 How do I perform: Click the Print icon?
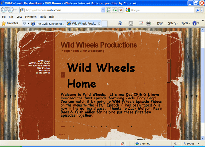click(x=148, y=23)
